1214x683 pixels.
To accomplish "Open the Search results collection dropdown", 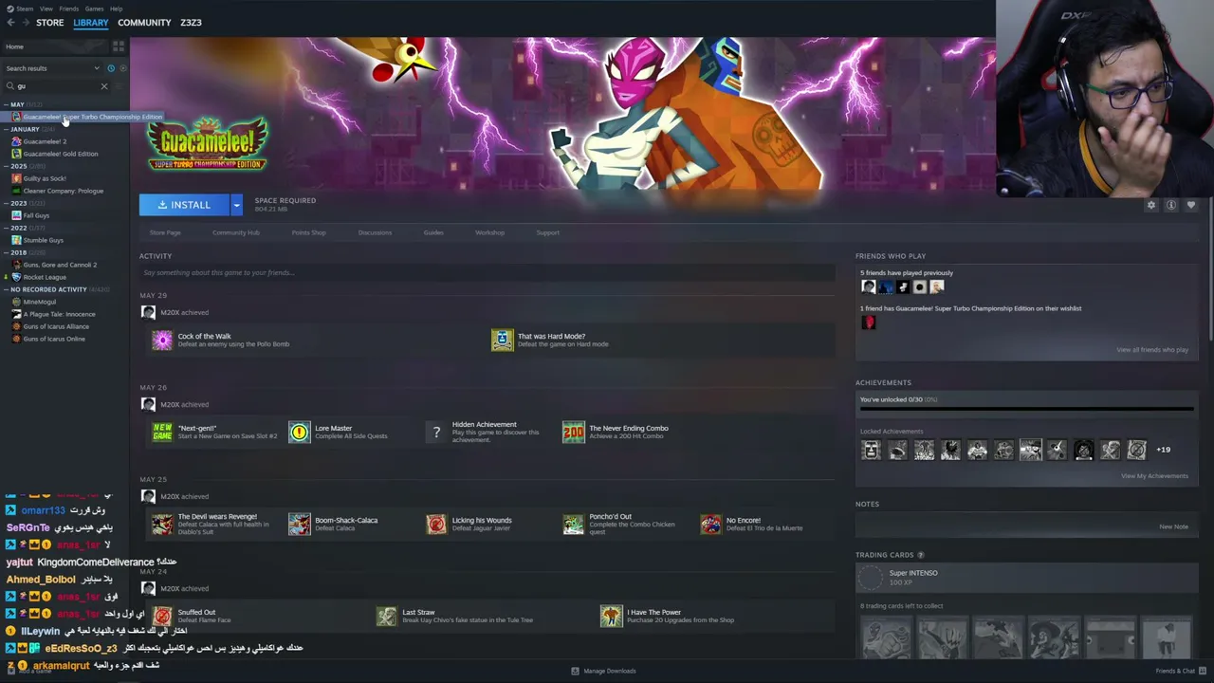I will (x=52, y=68).
